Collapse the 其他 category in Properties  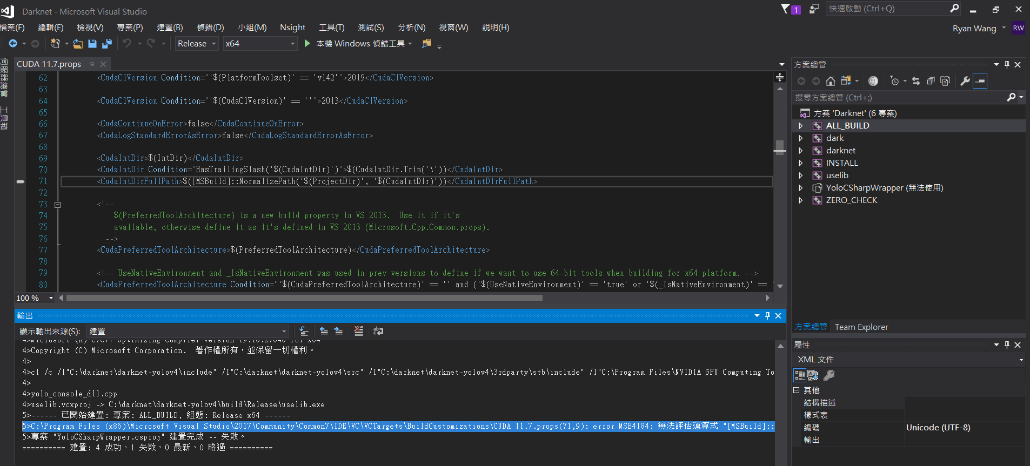(x=797, y=390)
